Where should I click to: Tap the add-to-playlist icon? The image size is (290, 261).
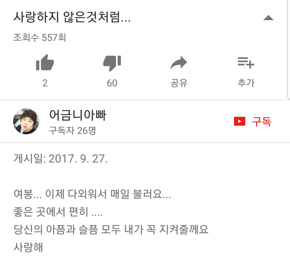coord(246,63)
